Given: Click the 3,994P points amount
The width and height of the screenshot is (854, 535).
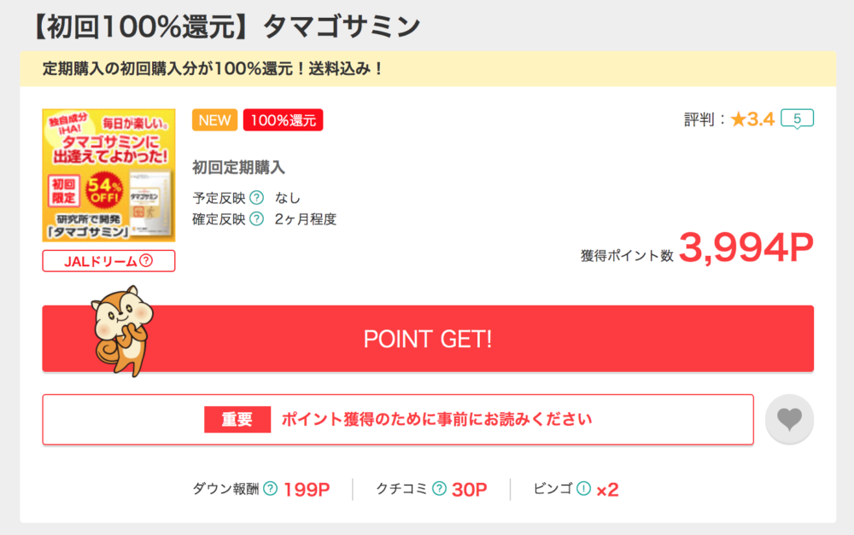Looking at the screenshot, I should pyautogui.click(x=746, y=247).
